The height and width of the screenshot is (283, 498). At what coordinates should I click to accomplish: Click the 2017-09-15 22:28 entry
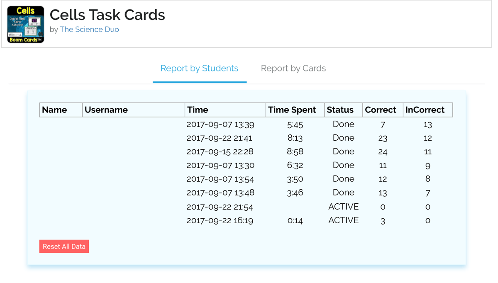[x=220, y=152]
